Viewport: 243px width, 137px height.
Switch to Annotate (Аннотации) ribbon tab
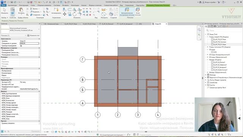[x=75, y=5]
